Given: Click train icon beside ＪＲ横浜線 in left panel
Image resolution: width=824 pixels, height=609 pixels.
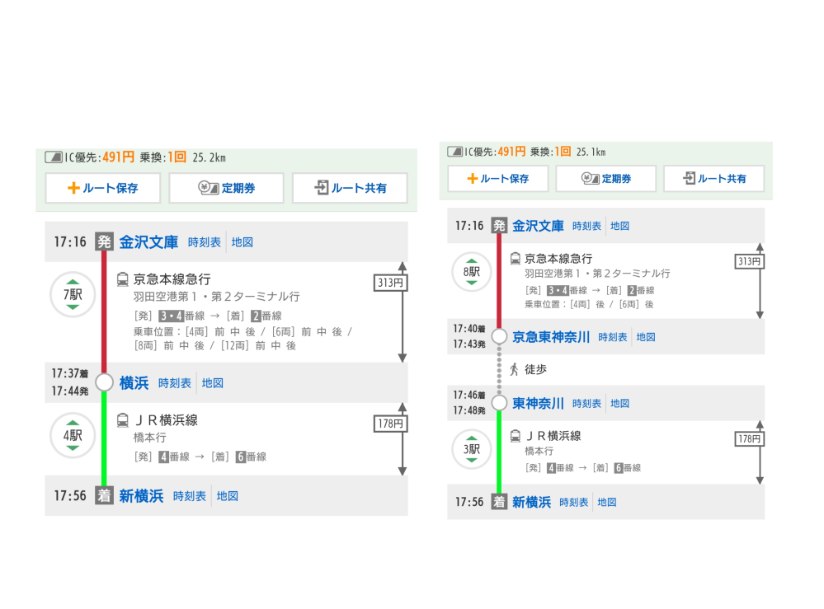Looking at the screenshot, I should click(122, 420).
